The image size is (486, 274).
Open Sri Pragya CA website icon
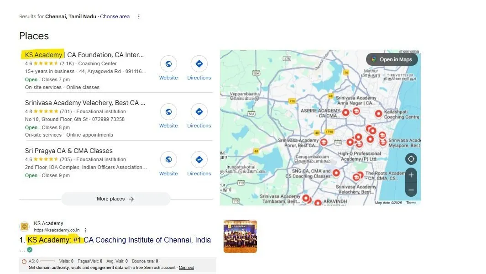(x=168, y=159)
